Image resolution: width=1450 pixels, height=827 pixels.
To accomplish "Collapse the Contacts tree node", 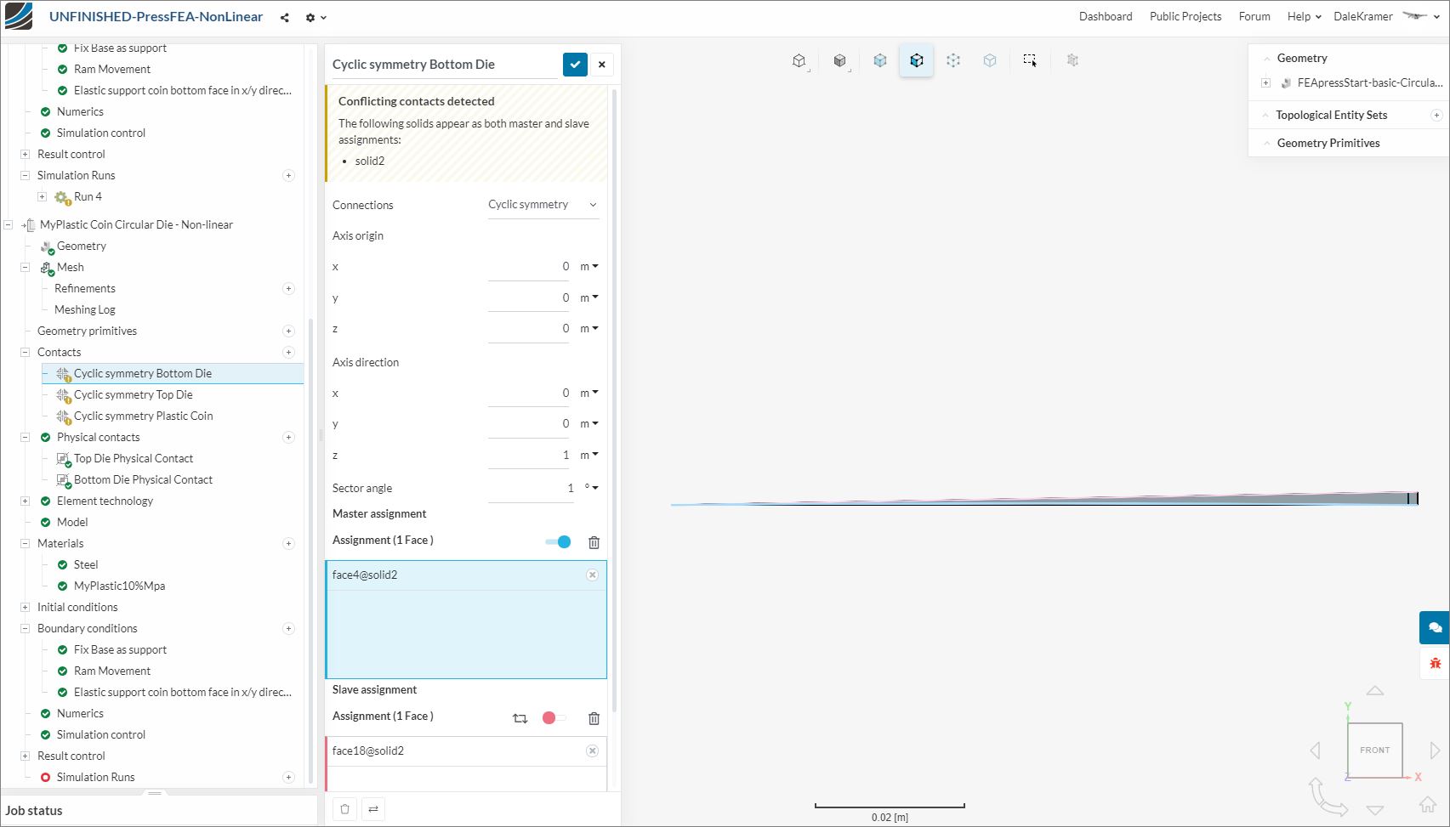I will (25, 353).
